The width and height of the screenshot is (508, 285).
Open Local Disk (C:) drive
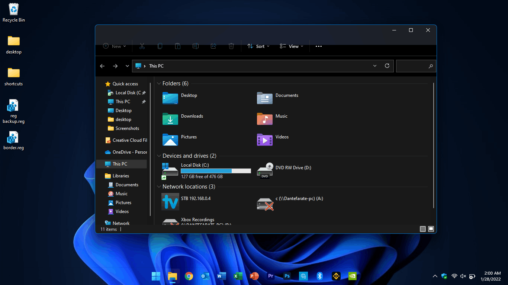point(206,171)
